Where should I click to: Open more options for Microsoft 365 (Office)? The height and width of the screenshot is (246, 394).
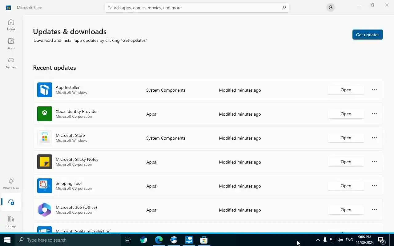(374, 210)
